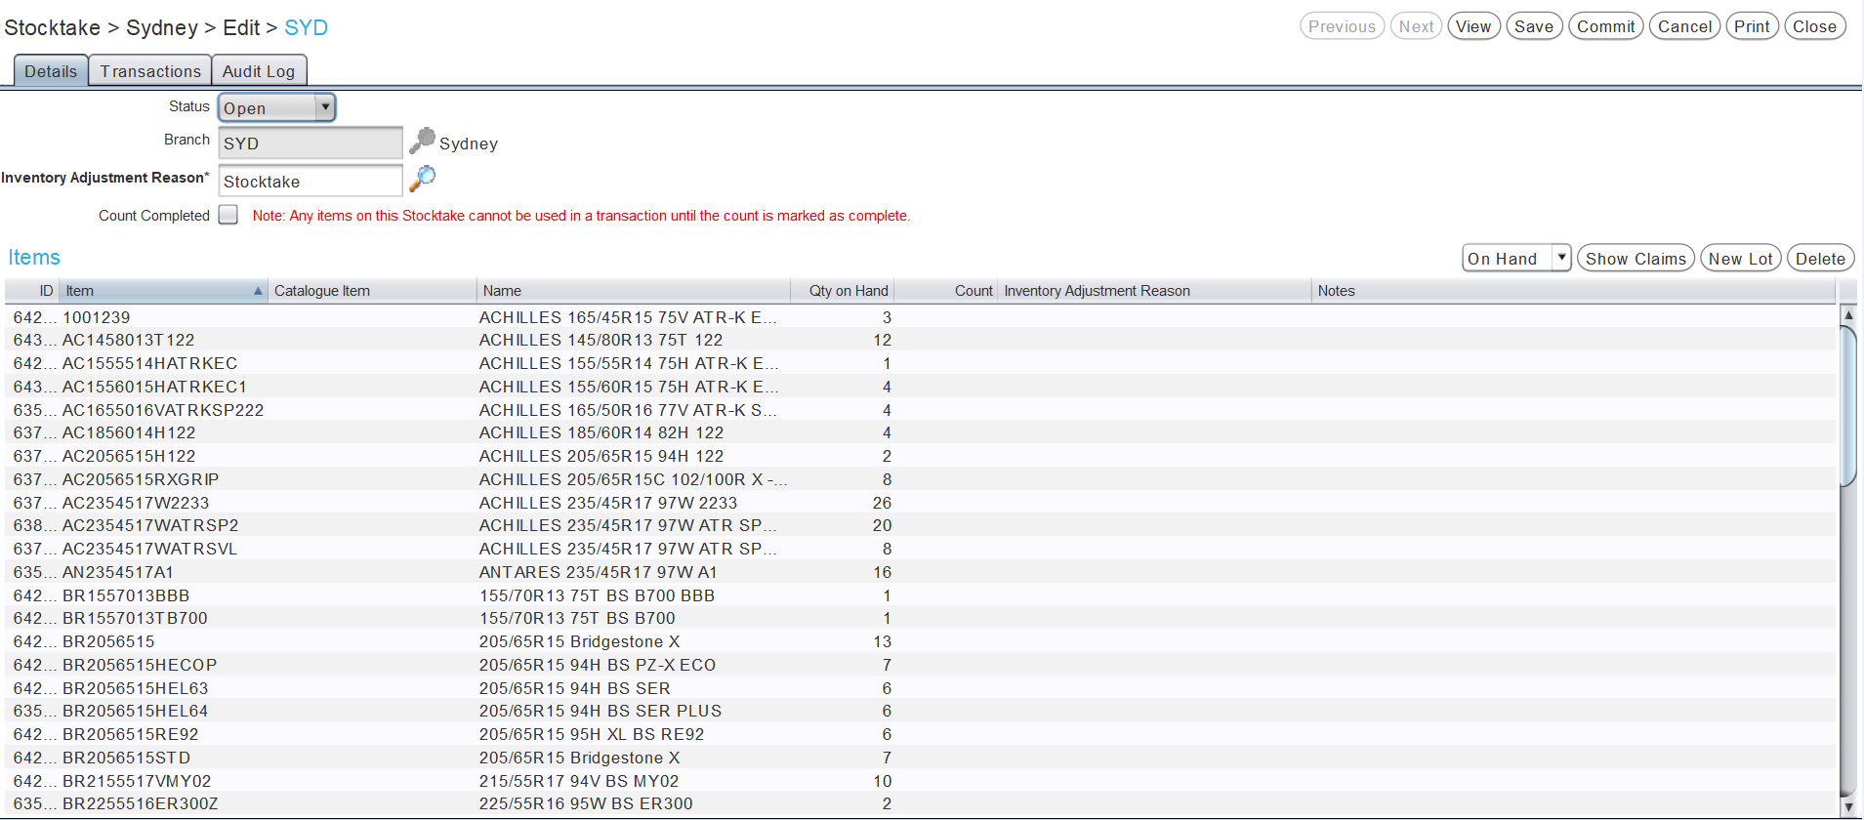Click item code BR2056515
Image resolution: width=1864 pixels, height=820 pixels.
(108, 641)
